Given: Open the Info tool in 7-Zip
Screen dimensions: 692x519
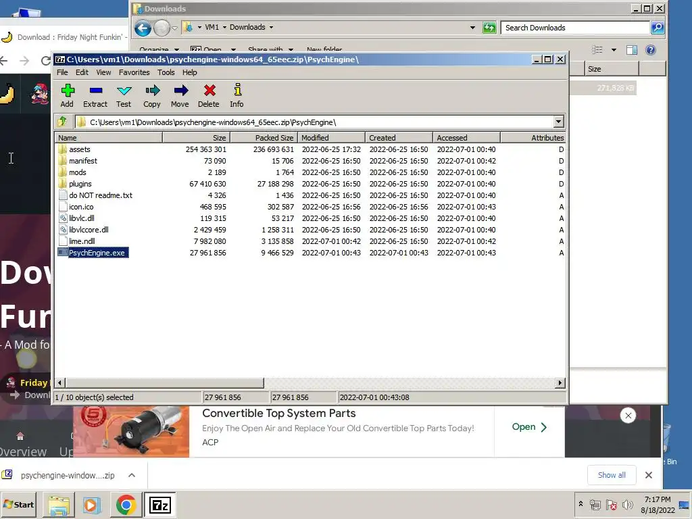Looking at the screenshot, I should [x=237, y=96].
